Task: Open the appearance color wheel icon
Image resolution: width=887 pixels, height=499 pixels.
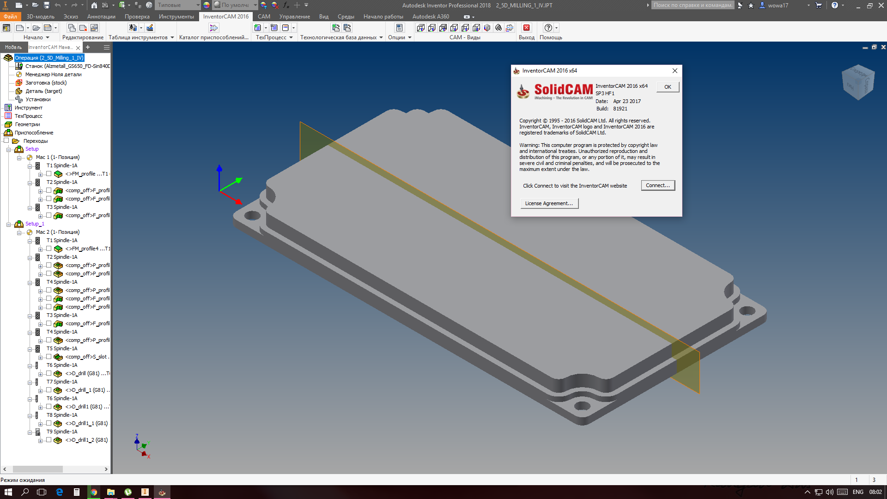Action: click(x=207, y=5)
